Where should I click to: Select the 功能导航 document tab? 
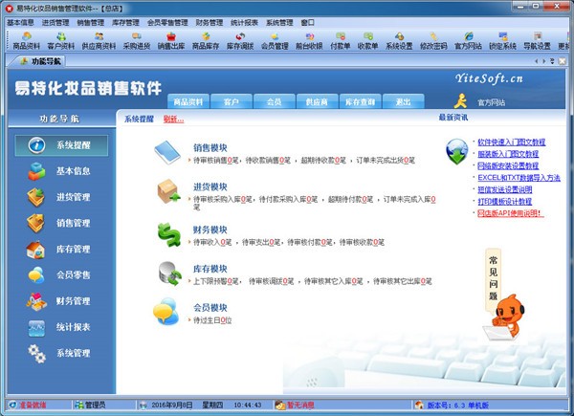(x=40, y=61)
